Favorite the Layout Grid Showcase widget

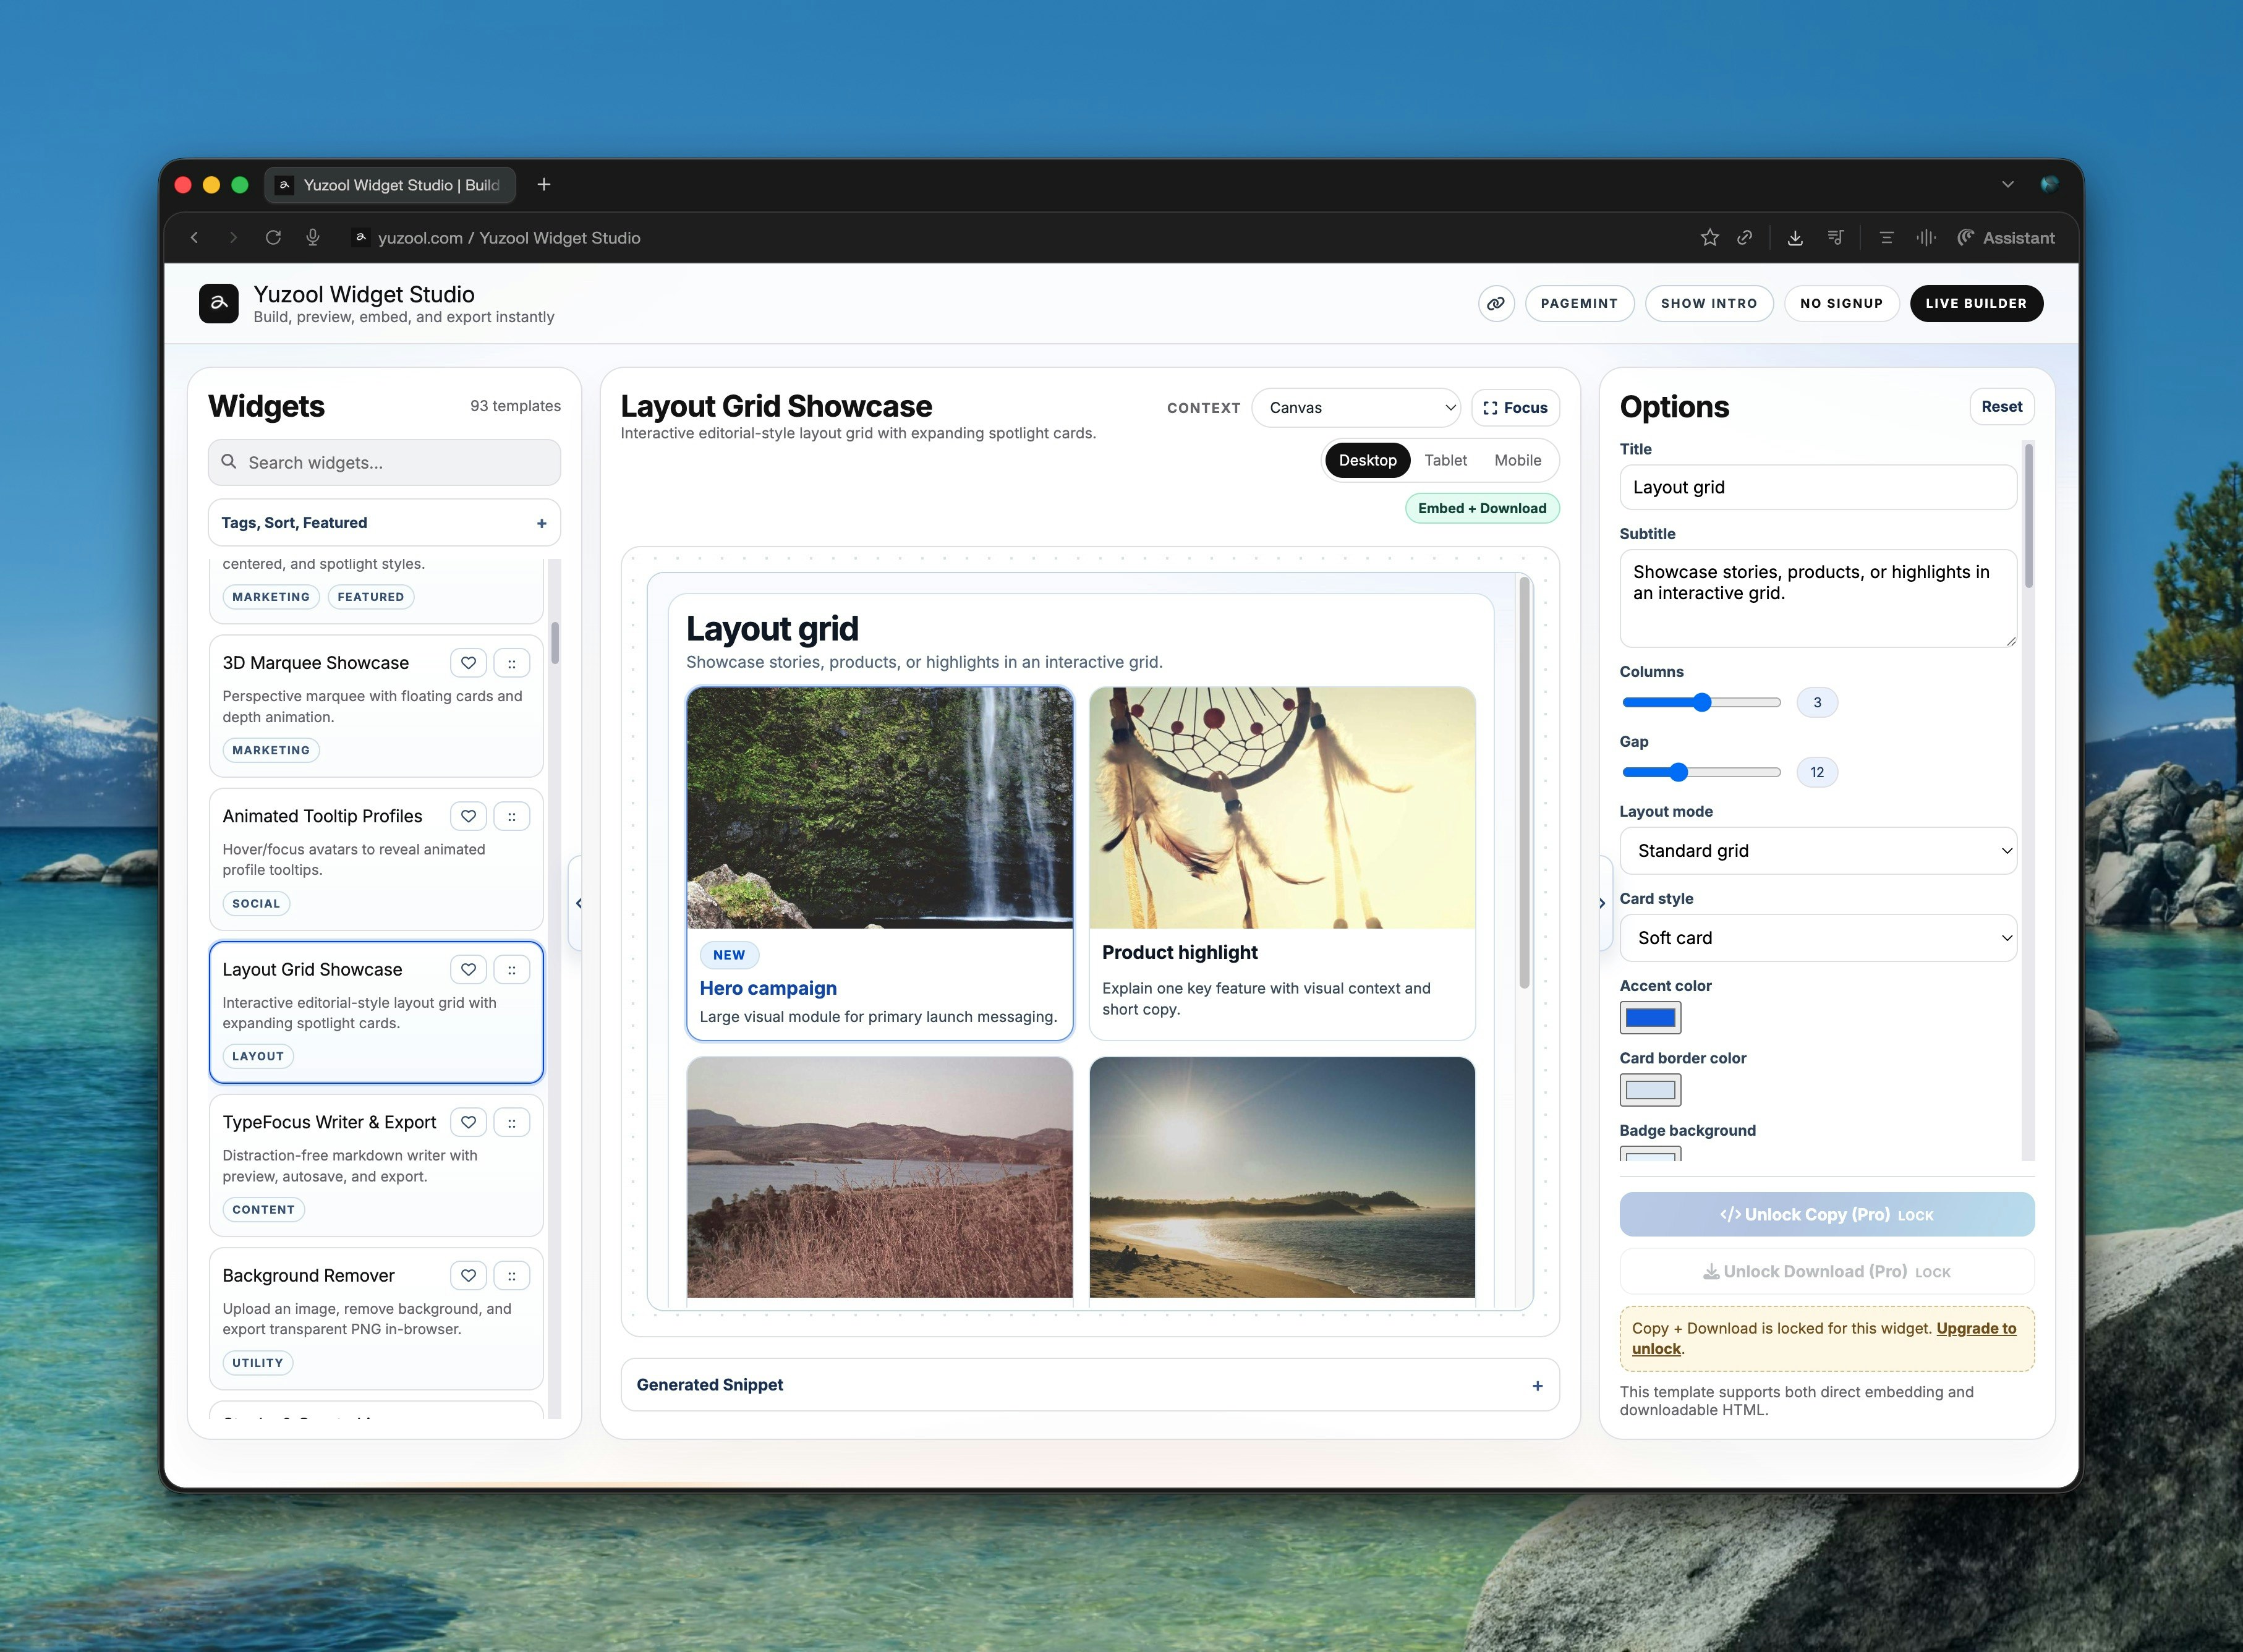(x=468, y=969)
